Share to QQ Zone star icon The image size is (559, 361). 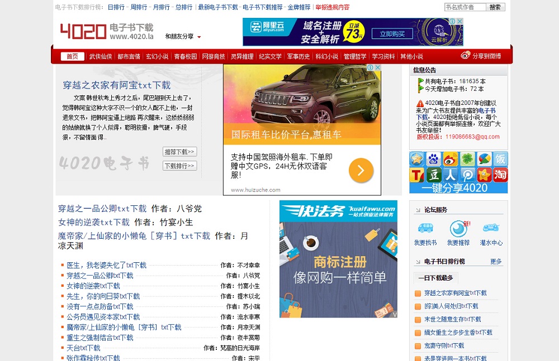[x=416, y=159]
